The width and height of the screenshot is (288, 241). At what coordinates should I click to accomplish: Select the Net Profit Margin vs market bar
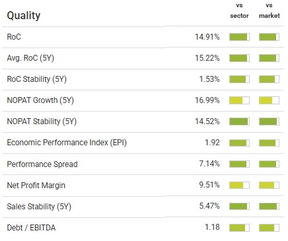[269, 185]
